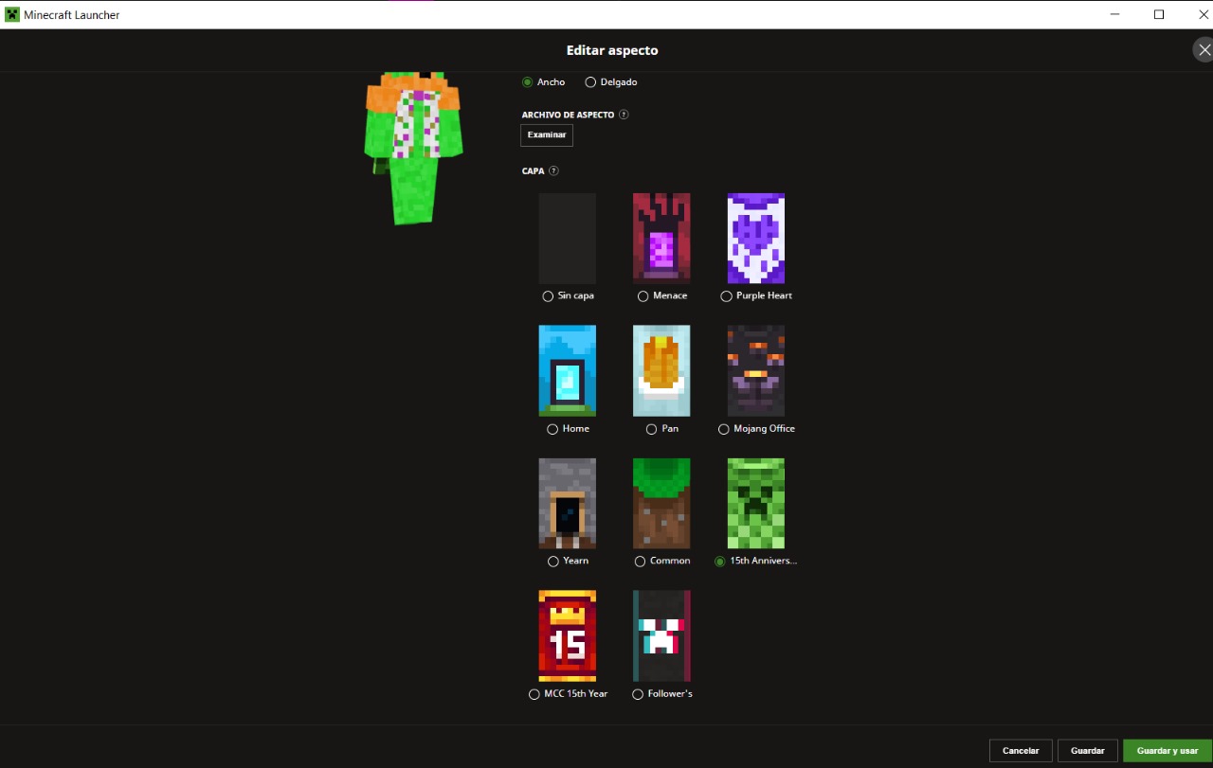Choose the Mojang Office radio button

[x=724, y=429]
